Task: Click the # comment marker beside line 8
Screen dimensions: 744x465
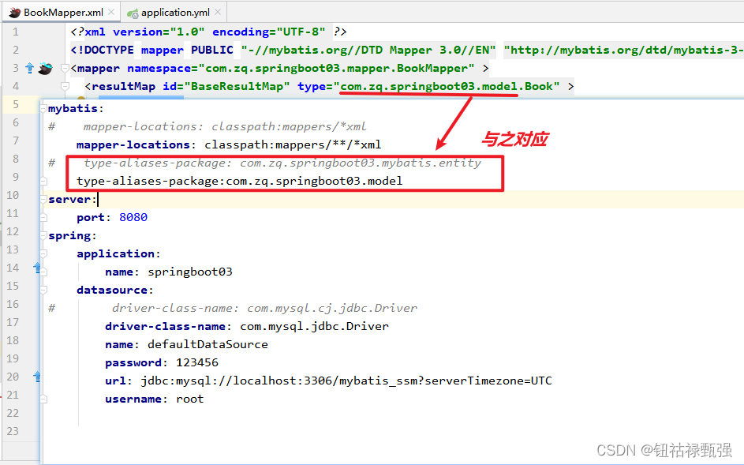Action: [51, 163]
